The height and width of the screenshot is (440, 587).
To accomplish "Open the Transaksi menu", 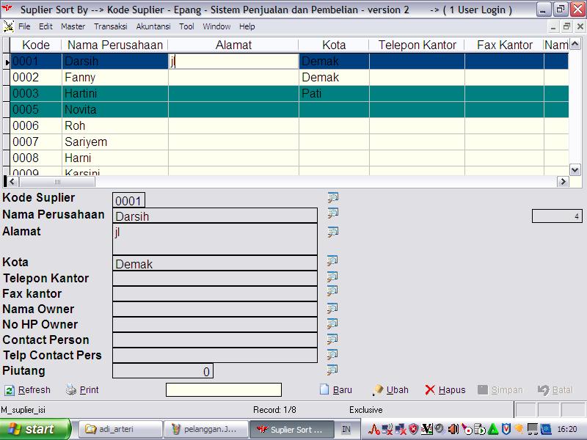I will [x=110, y=26].
